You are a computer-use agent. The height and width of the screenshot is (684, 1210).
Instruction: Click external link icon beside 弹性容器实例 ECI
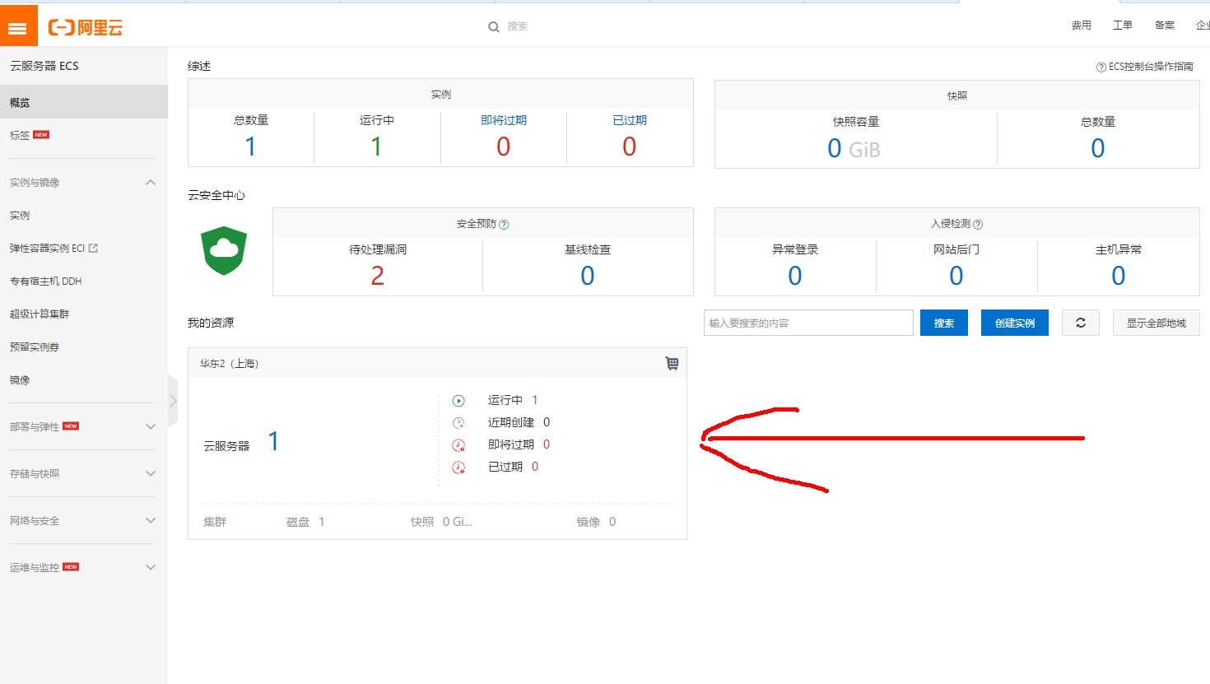click(93, 248)
